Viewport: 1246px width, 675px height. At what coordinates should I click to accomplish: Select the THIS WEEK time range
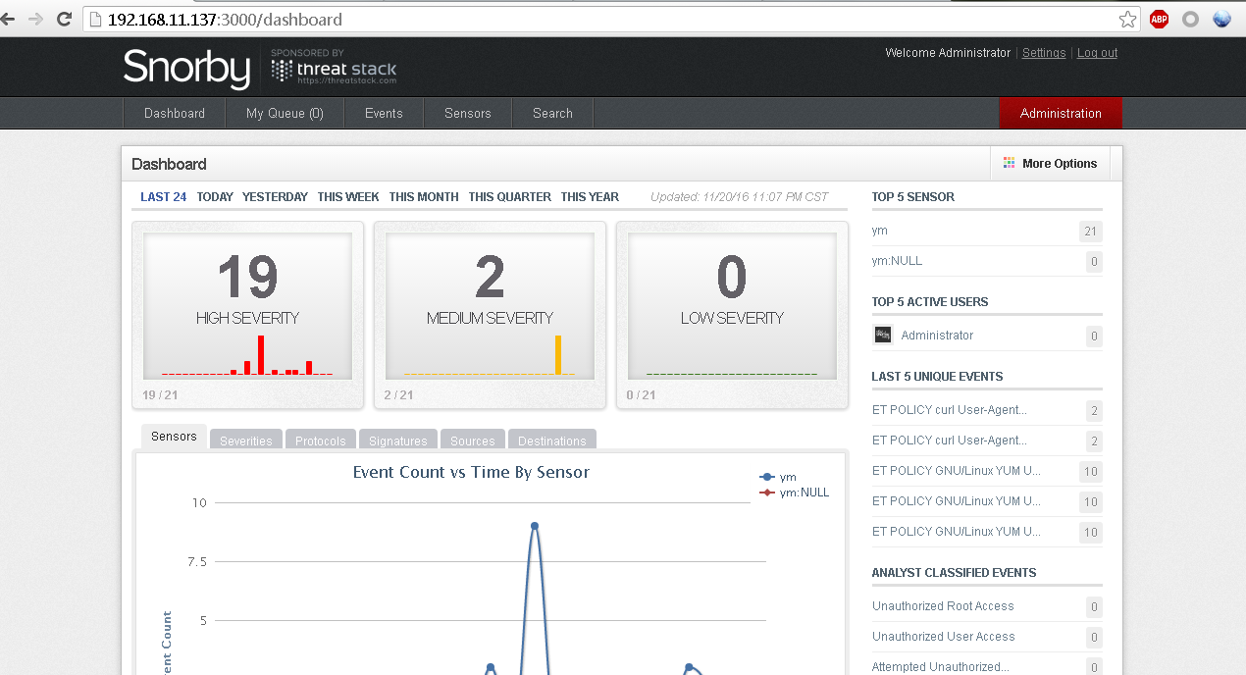(x=347, y=197)
